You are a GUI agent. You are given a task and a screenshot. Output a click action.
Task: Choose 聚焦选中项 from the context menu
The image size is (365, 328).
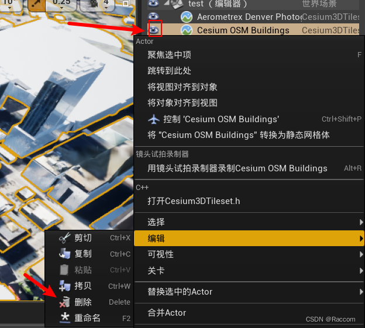click(249, 55)
